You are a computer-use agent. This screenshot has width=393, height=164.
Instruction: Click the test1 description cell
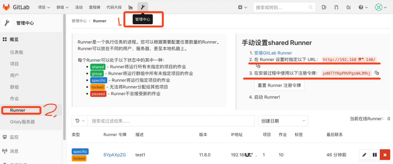[140, 155]
